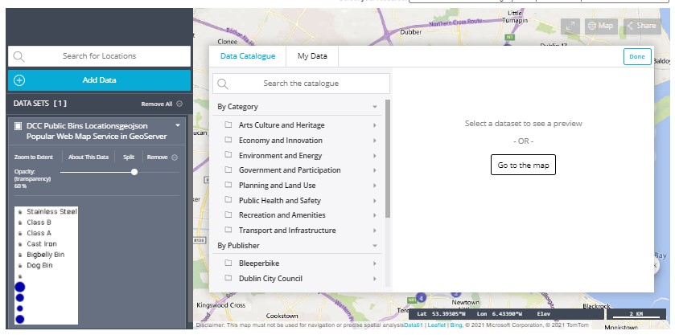The image size is (675, 335).
Task: Switch to the My Data tab
Action: [312, 56]
